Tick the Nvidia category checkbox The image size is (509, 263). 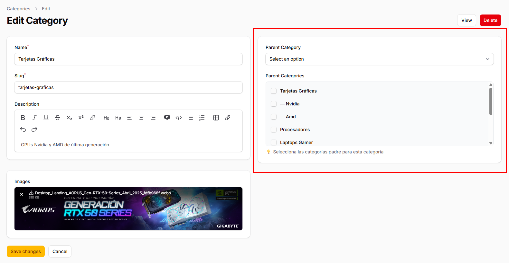274,104
